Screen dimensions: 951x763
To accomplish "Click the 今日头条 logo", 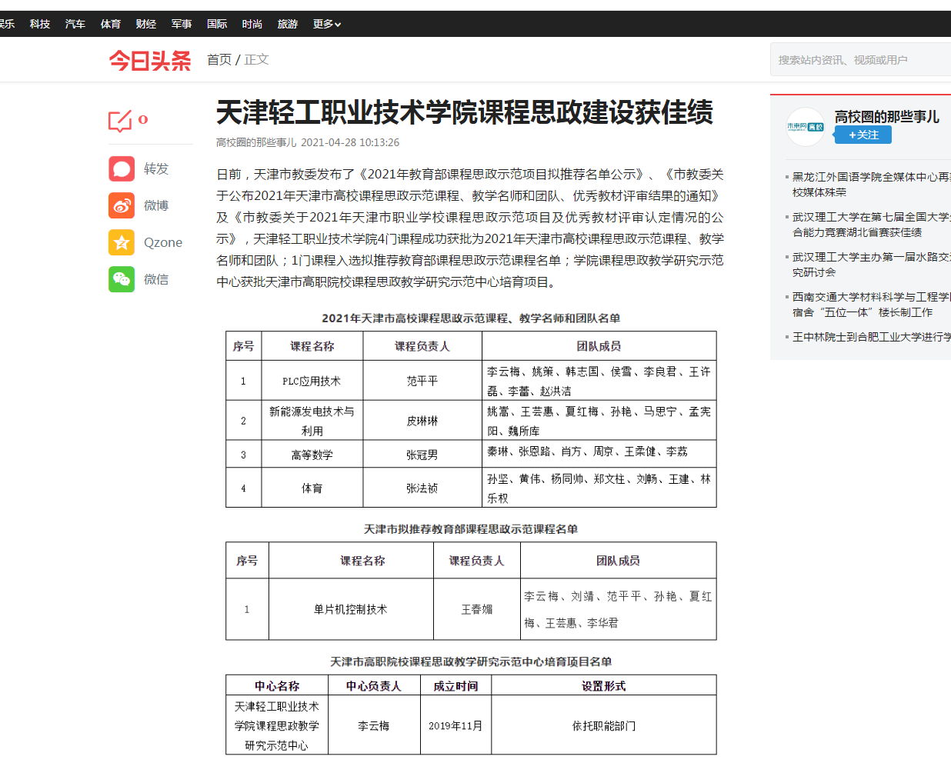I will click(150, 60).
